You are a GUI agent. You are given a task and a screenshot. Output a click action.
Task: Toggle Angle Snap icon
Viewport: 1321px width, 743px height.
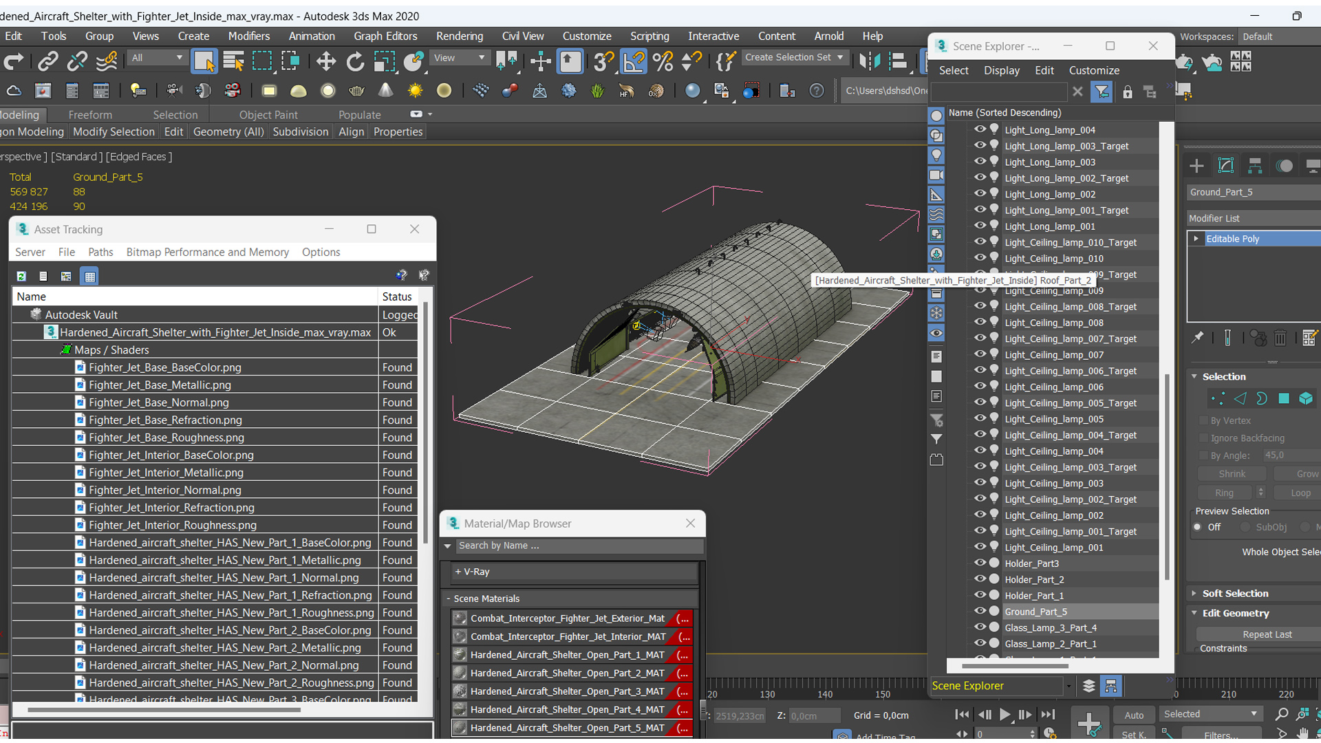(x=634, y=62)
